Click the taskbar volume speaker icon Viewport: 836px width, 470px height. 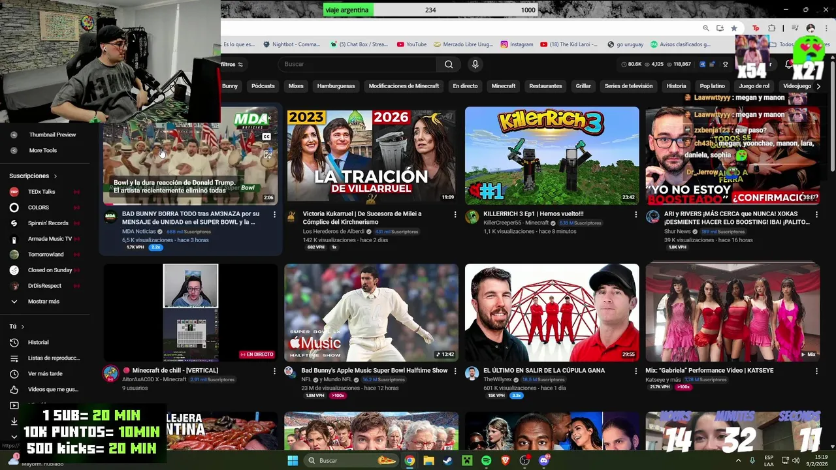point(796,460)
